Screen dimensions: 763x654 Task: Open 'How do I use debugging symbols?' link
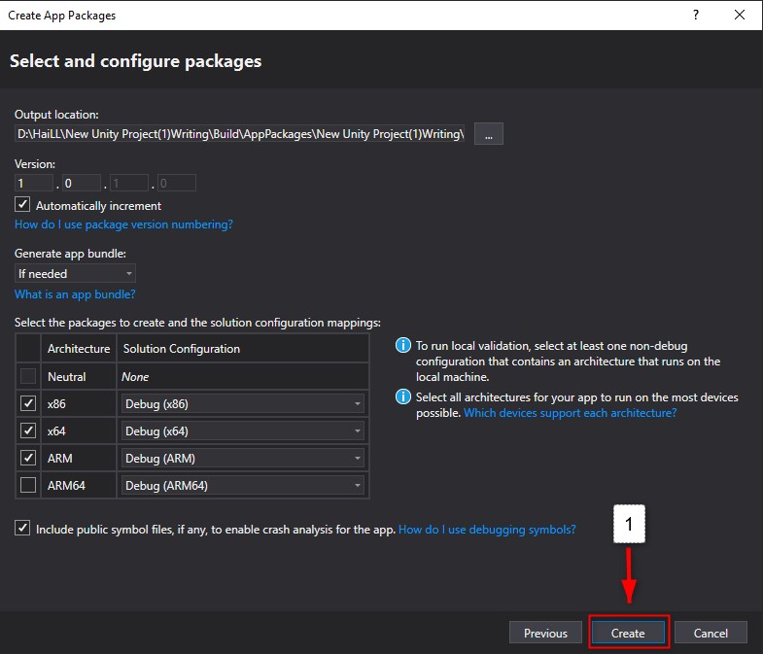point(487,530)
